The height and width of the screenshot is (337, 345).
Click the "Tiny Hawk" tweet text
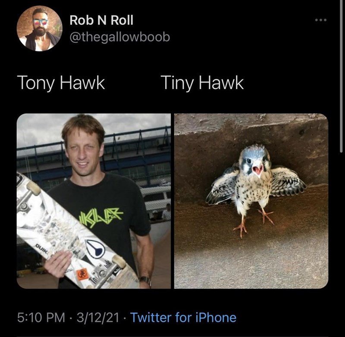click(x=202, y=83)
